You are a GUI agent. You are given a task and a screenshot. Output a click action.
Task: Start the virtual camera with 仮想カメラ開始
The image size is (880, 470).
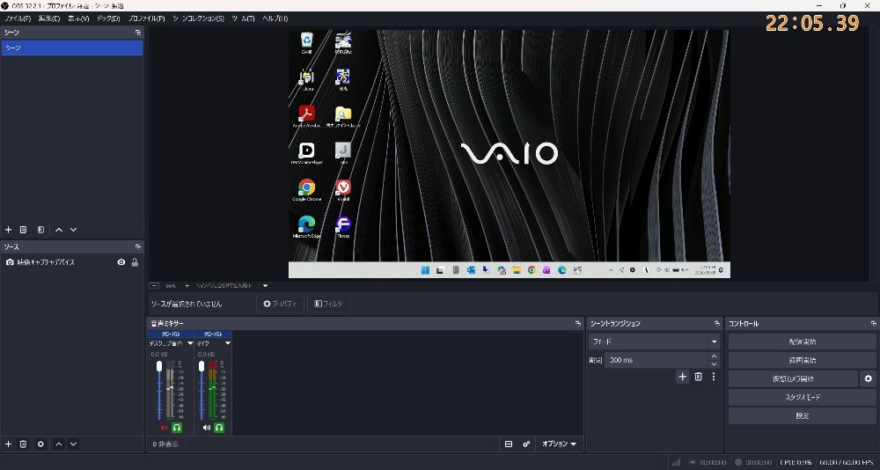[793, 379]
